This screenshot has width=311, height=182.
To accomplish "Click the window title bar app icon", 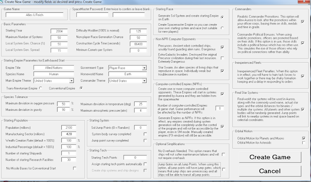I will [2, 2].
